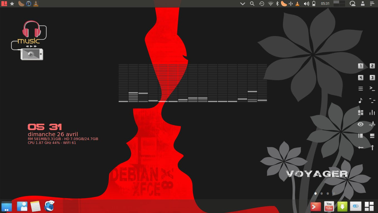378x213 pixels.
Task: Switch to workspace 4 in side launcher
Action: coord(360,78)
